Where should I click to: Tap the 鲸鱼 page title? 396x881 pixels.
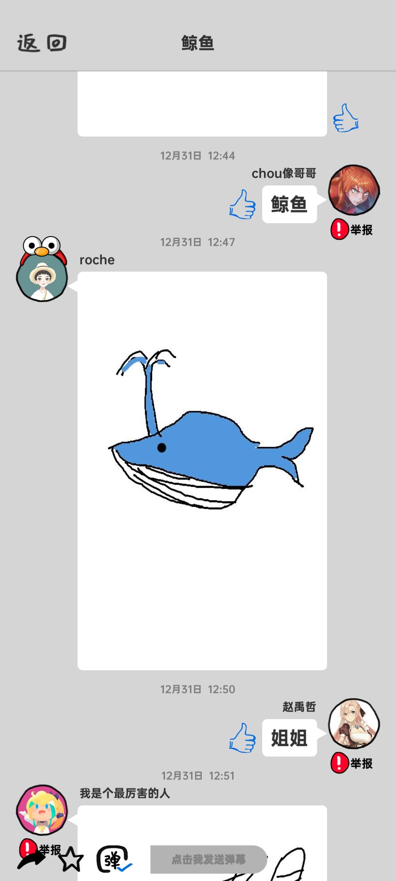[198, 43]
